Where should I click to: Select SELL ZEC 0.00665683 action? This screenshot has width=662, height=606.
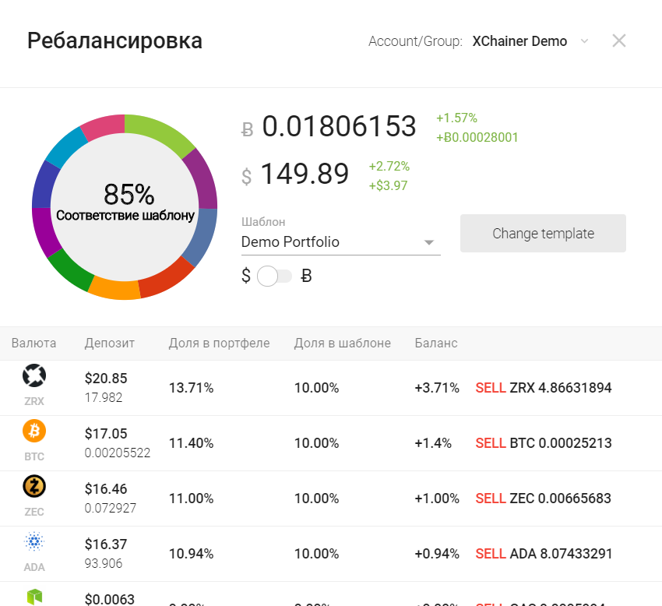coord(544,499)
